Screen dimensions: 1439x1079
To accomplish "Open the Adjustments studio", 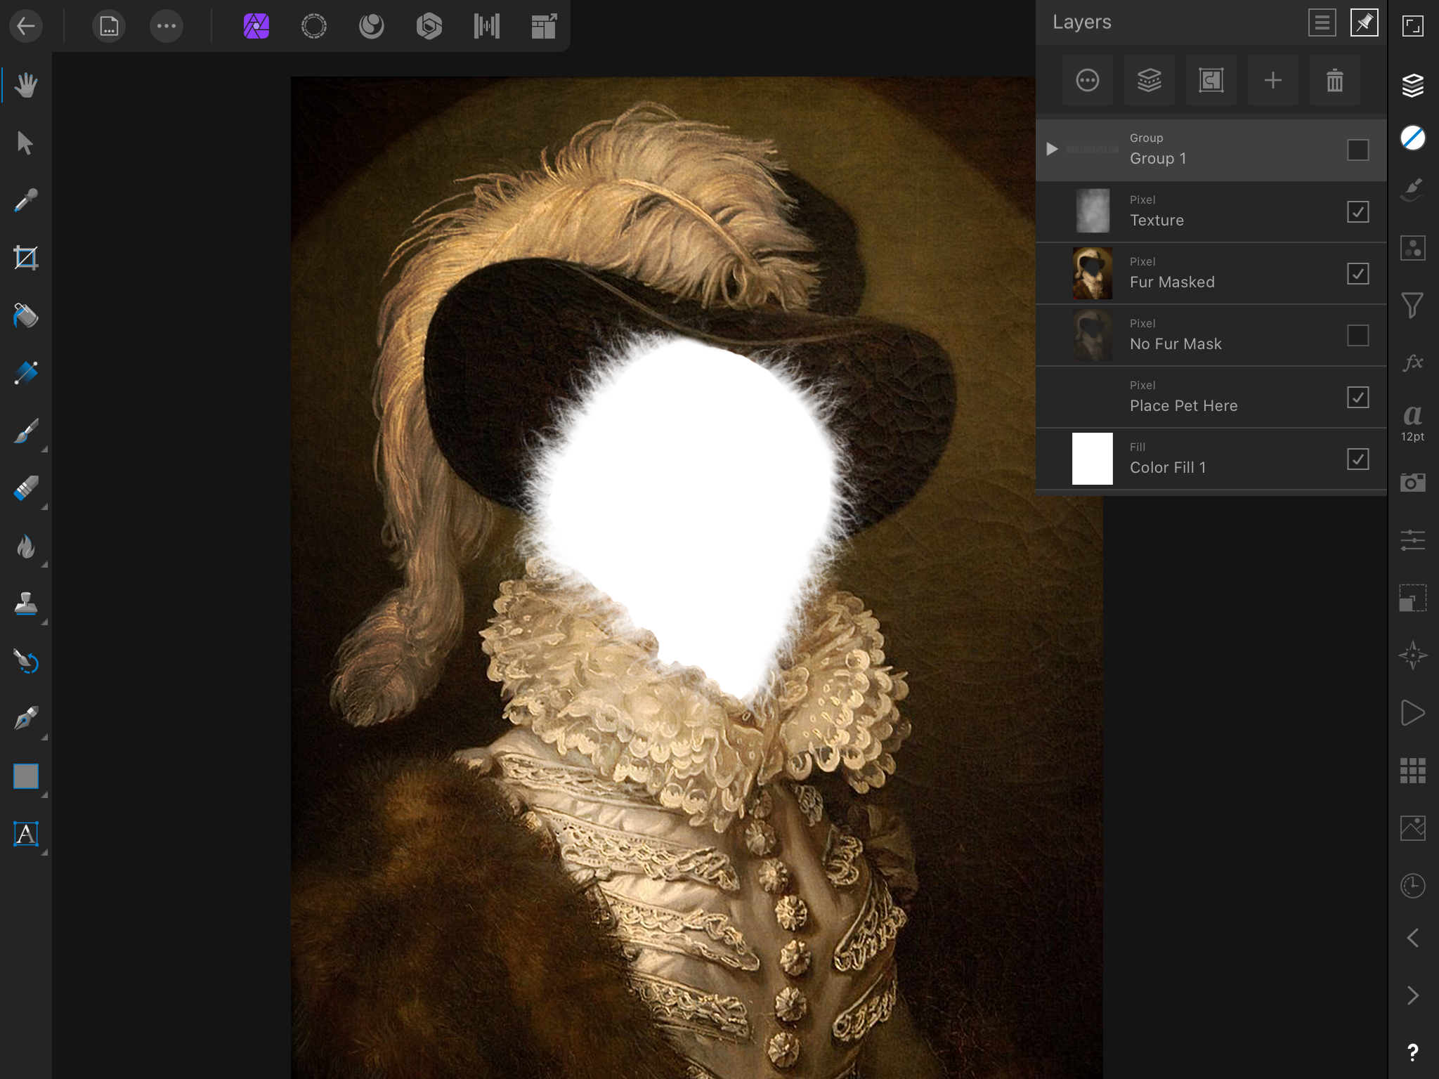I will [x=1413, y=248].
